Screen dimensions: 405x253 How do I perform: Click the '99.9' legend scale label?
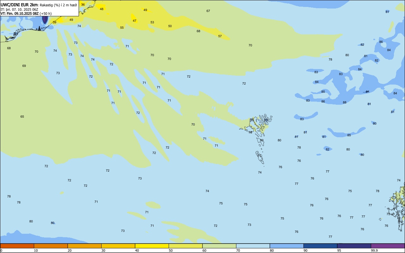(x=374, y=250)
